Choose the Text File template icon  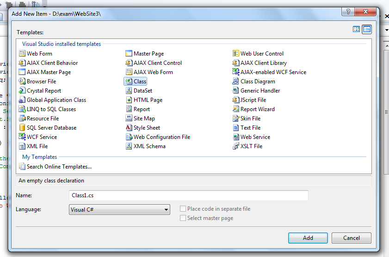pyautogui.click(x=236, y=128)
